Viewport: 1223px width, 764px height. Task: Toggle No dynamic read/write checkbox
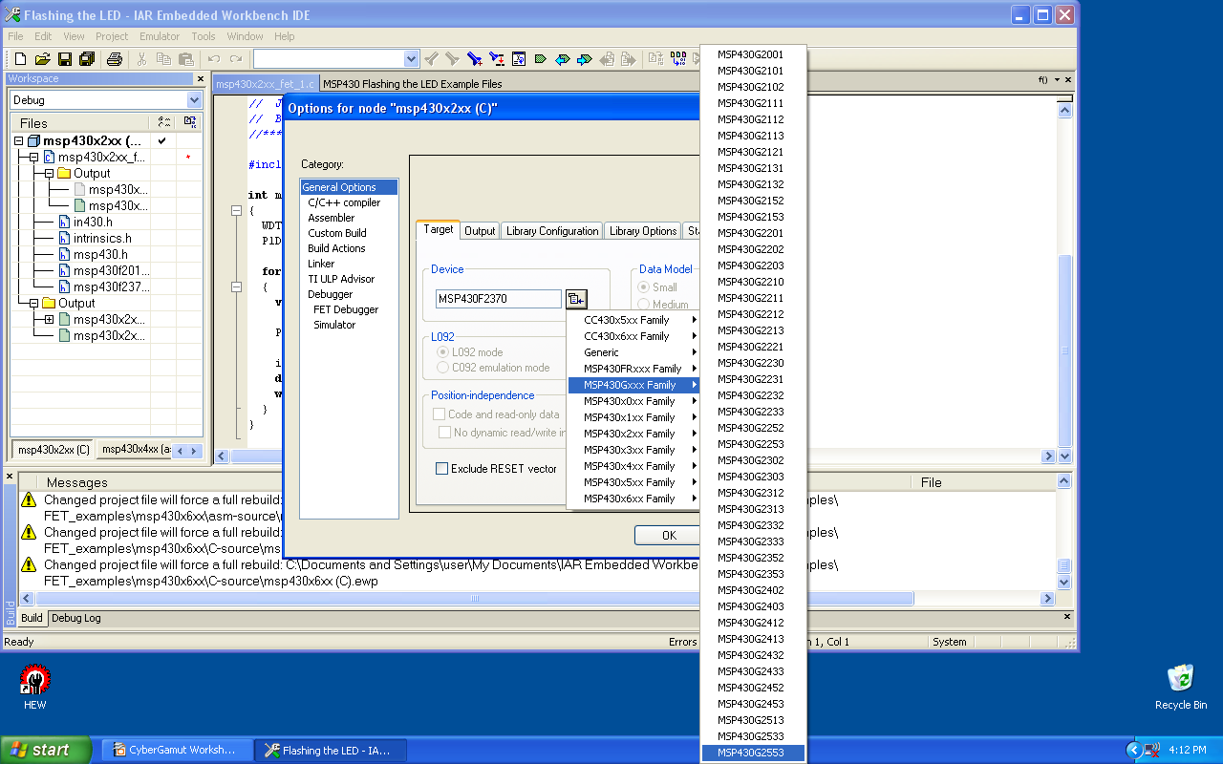(x=445, y=433)
